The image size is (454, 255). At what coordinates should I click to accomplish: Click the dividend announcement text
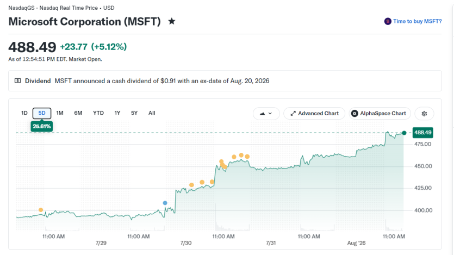162,81
